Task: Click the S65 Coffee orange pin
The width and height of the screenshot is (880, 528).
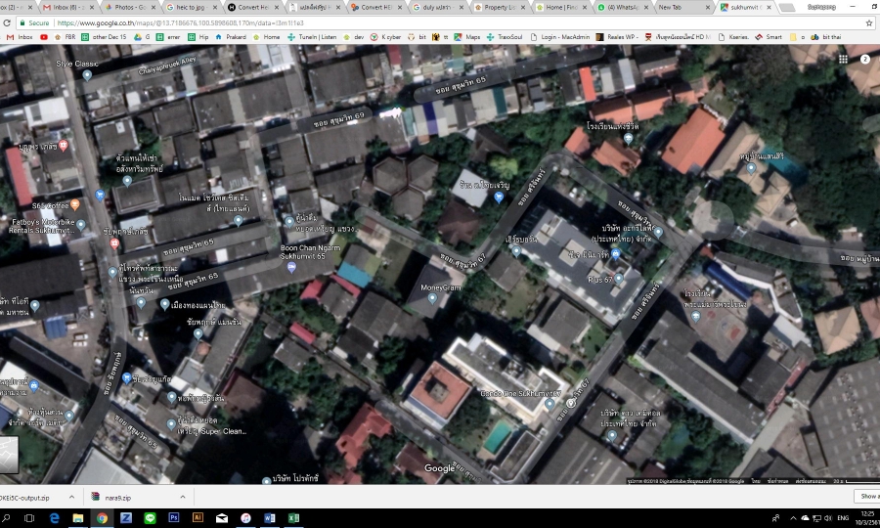Action: coord(74,204)
